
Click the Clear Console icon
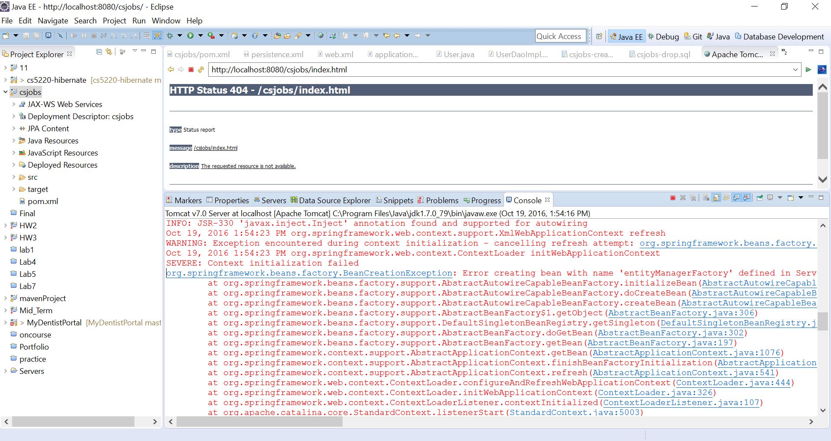(707, 198)
